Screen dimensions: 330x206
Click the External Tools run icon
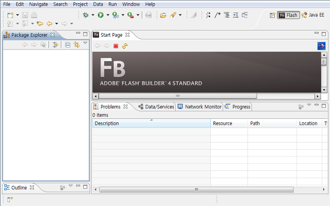coord(130,15)
